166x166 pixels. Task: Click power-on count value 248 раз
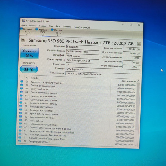coord(132,62)
